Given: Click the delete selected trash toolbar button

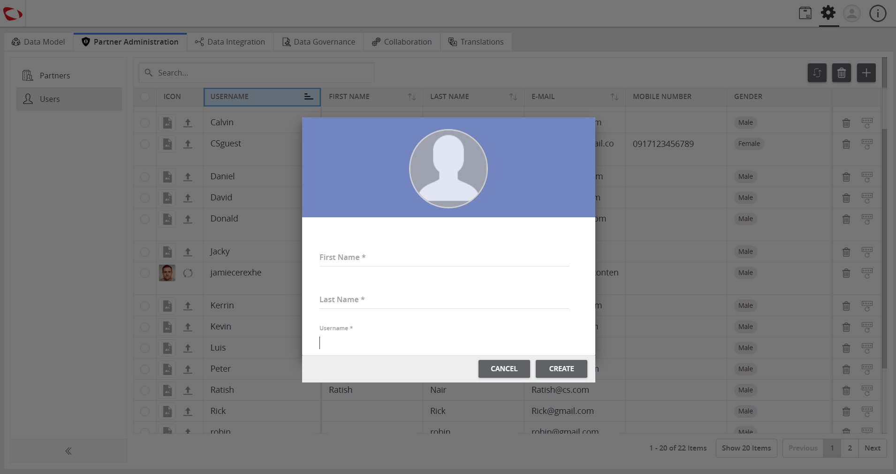Looking at the screenshot, I should [842, 73].
